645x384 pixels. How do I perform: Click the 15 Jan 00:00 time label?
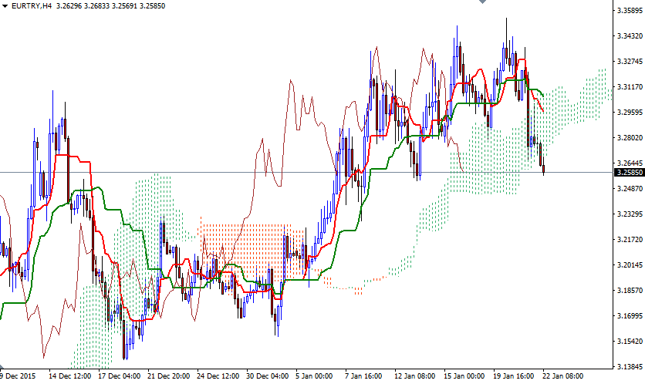(x=464, y=376)
